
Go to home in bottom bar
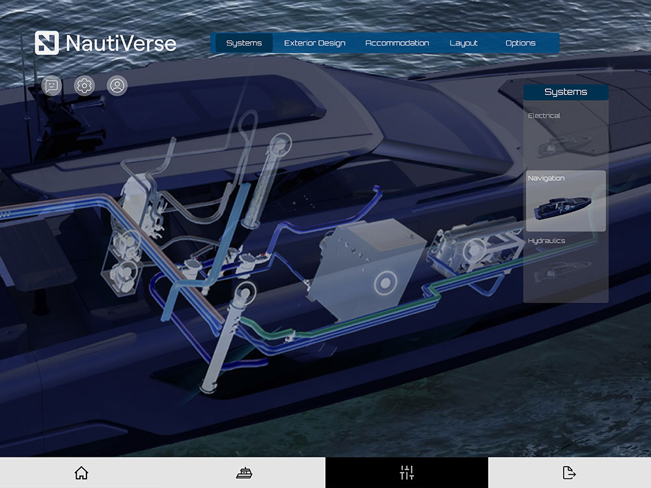(x=81, y=472)
